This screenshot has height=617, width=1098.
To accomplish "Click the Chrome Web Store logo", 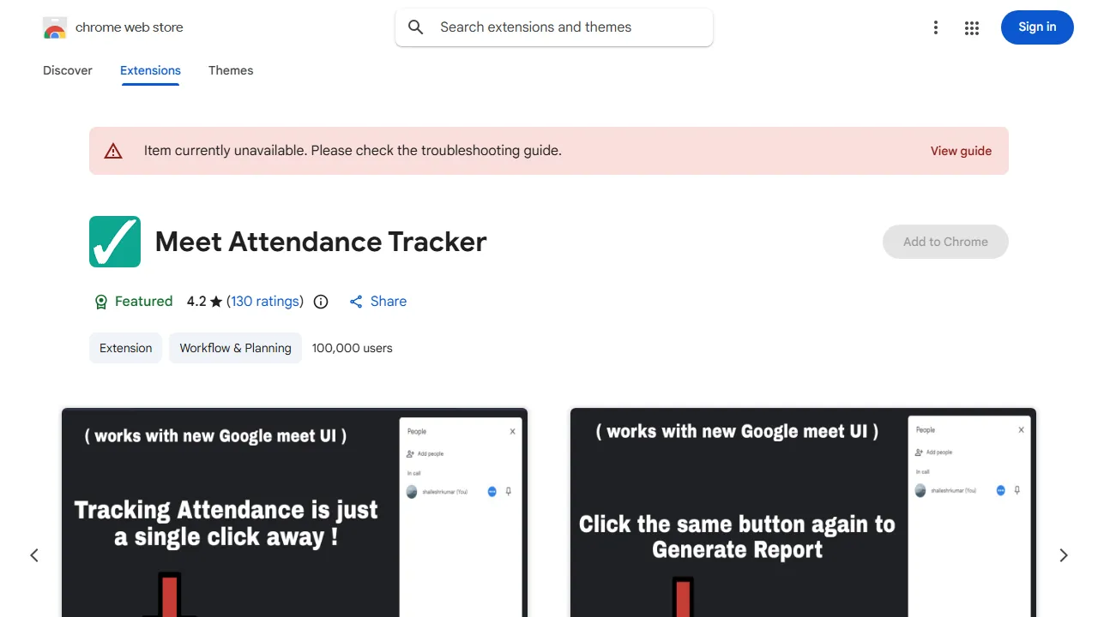I will coord(55,27).
